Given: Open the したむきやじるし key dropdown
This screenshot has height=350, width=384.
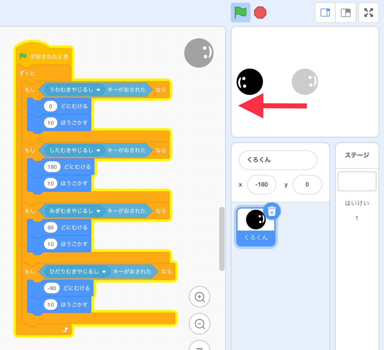Looking at the screenshot, I should tap(75, 150).
